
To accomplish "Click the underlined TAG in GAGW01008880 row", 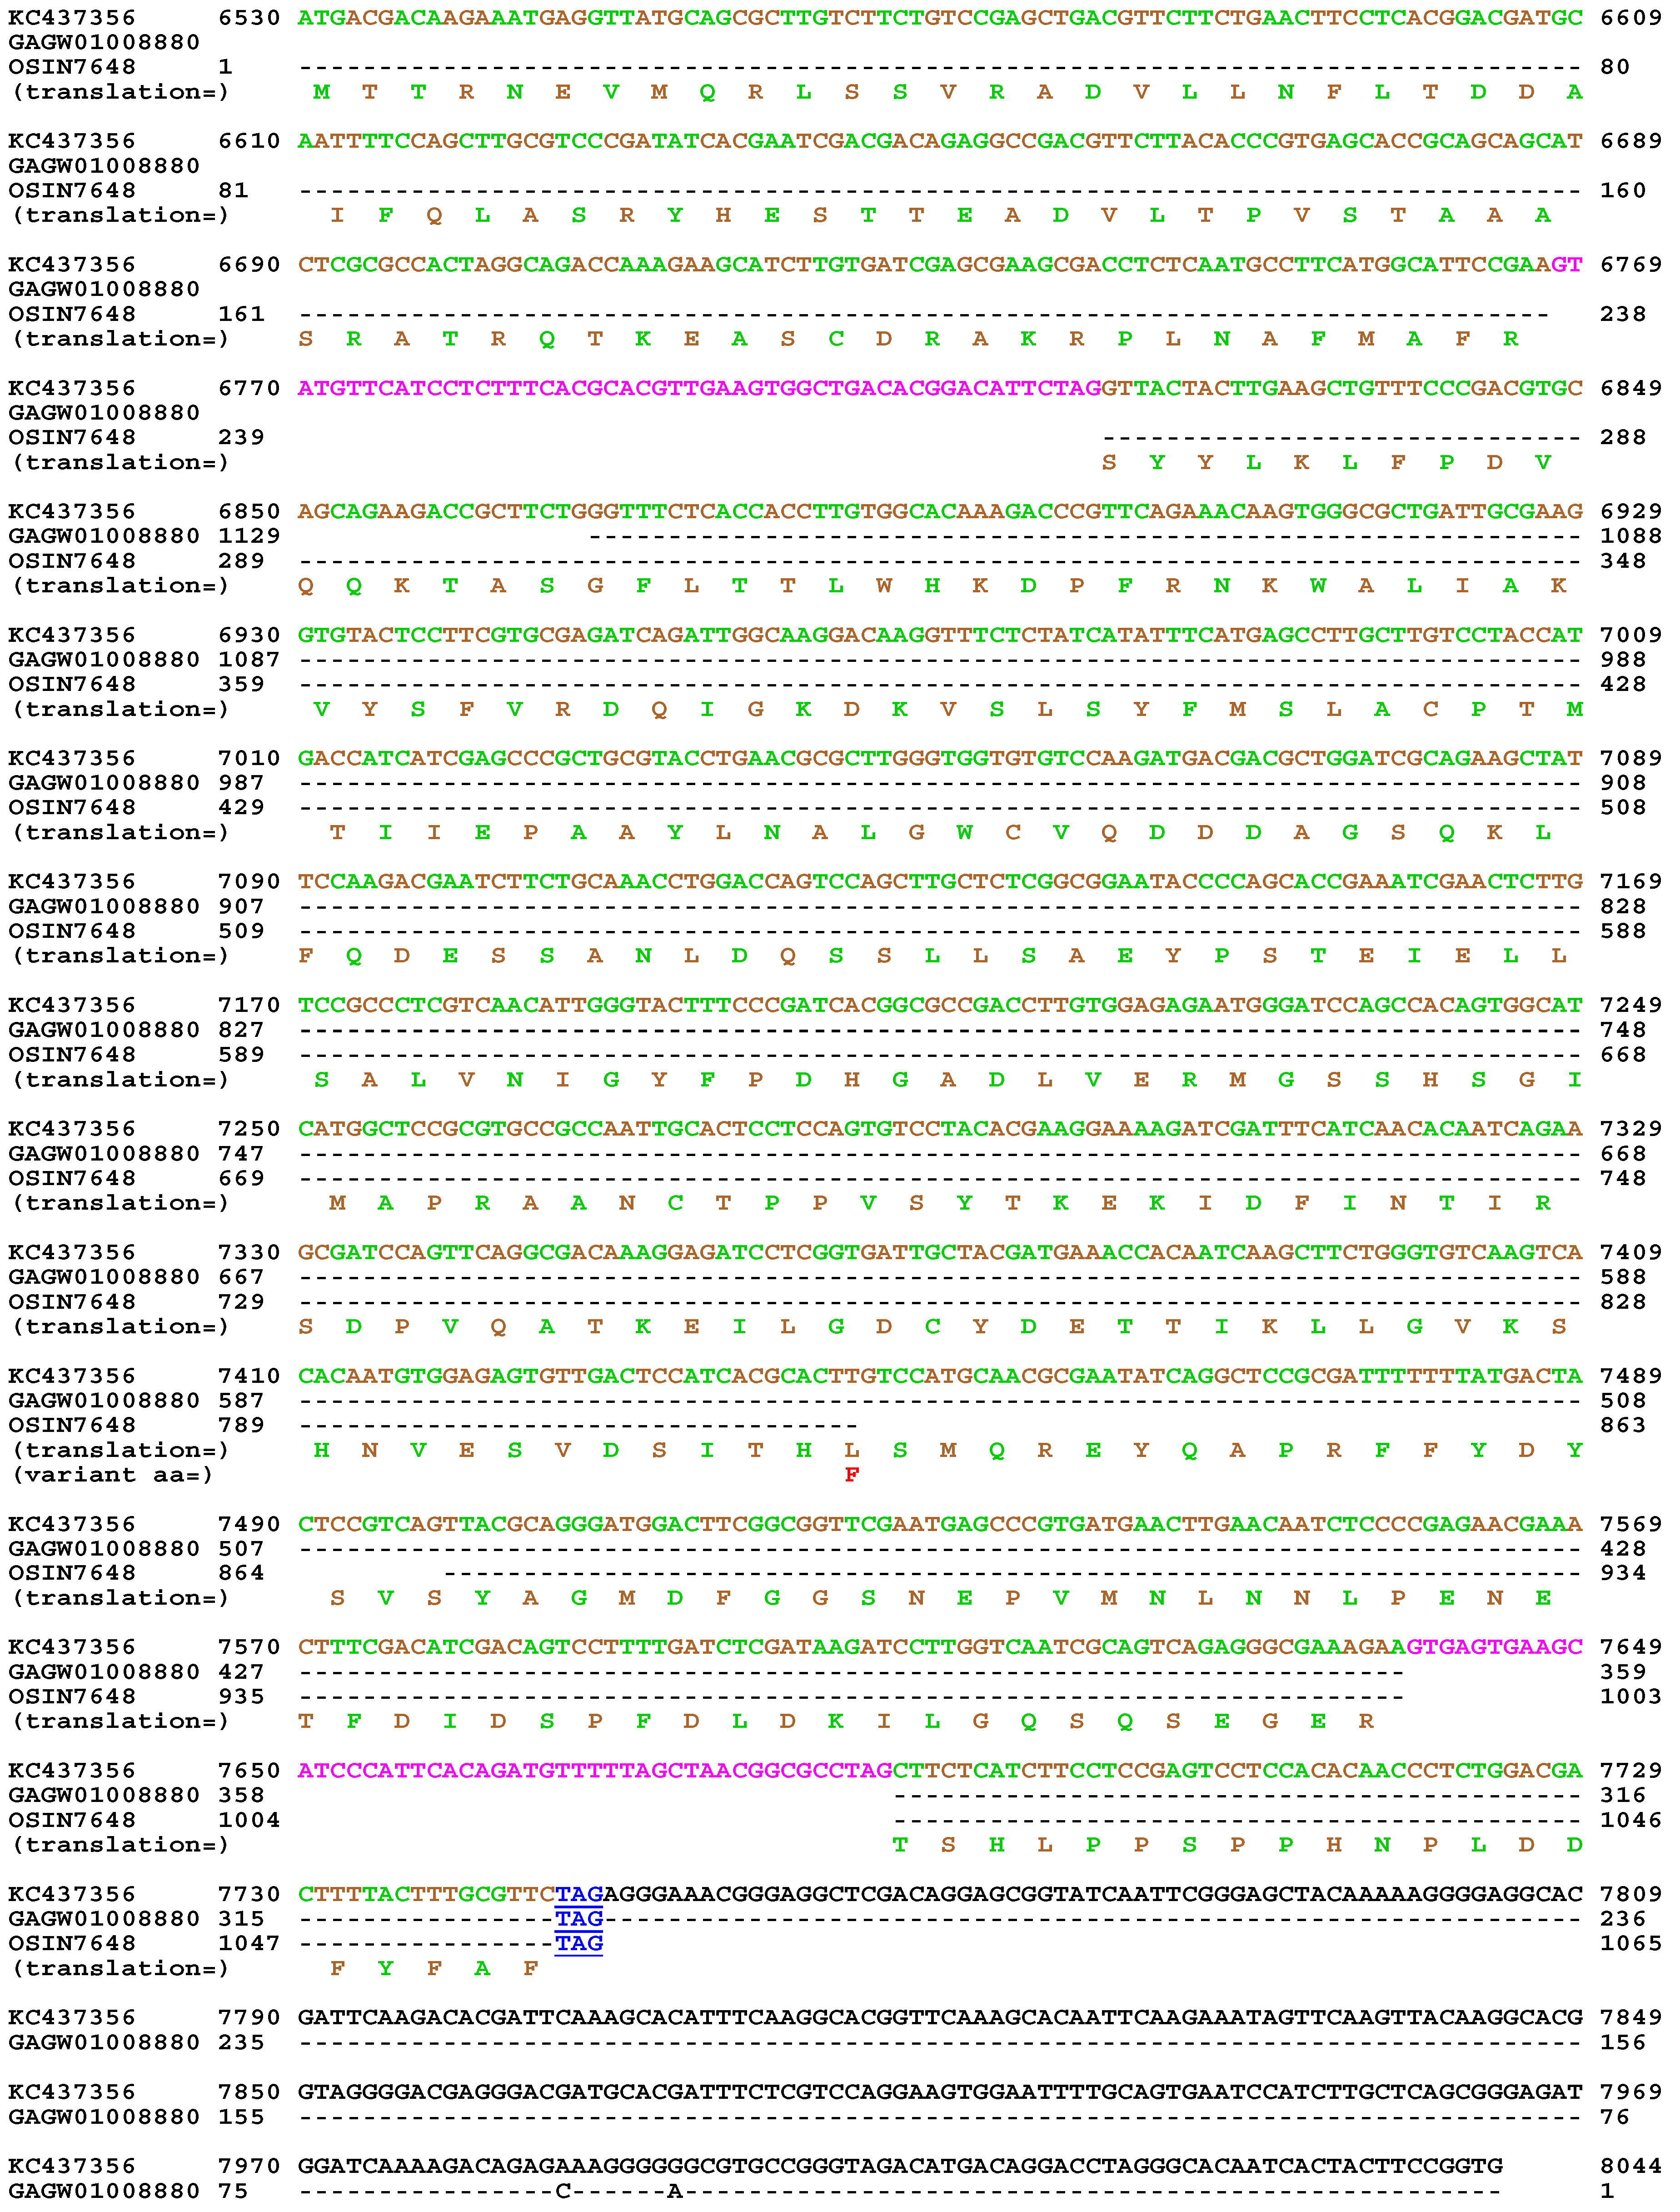I will click(580, 1919).
